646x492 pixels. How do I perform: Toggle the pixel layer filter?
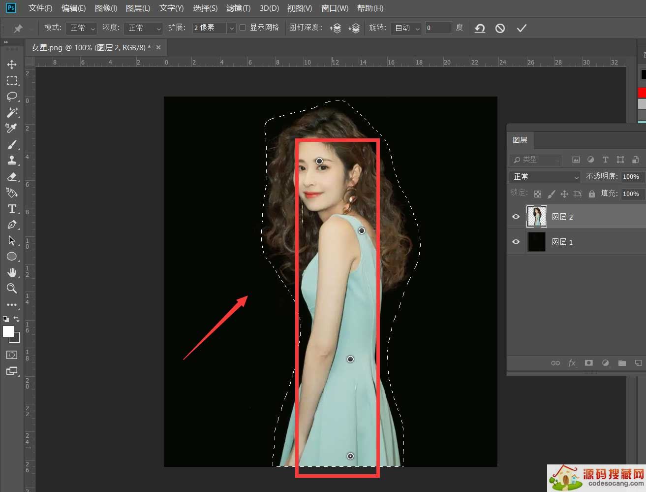[x=576, y=160]
